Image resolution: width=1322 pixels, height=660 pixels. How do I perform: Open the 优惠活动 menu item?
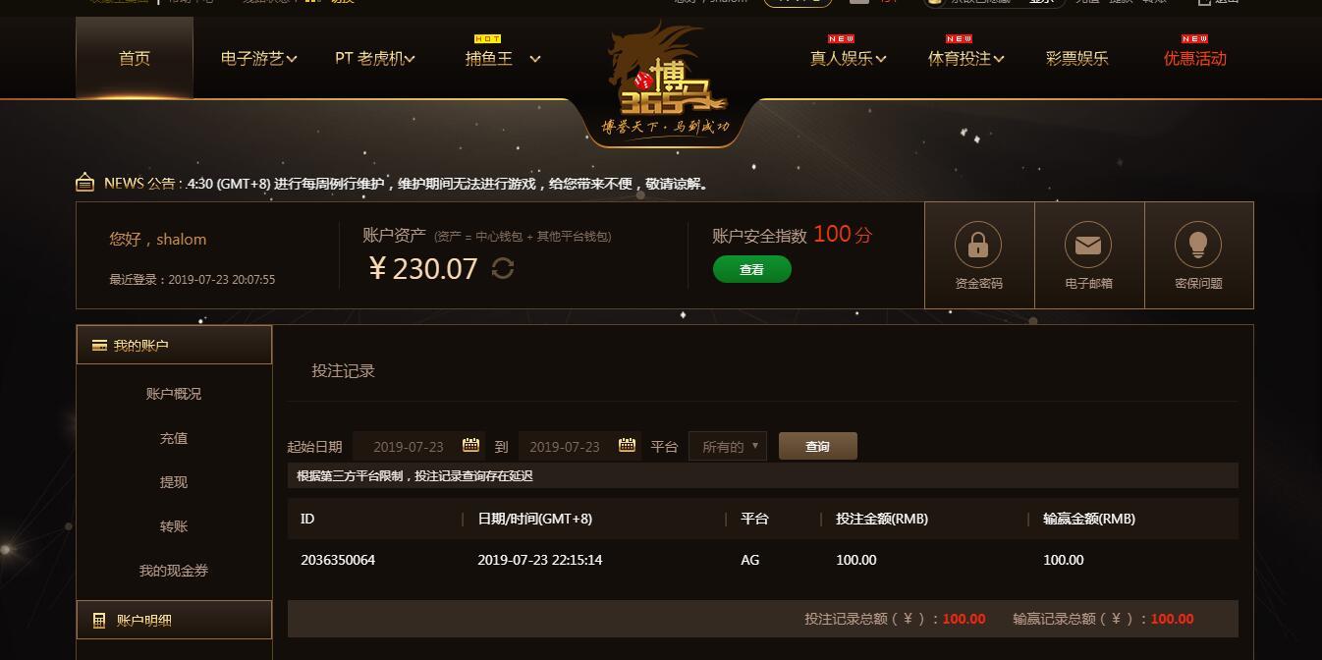click(1195, 58)
